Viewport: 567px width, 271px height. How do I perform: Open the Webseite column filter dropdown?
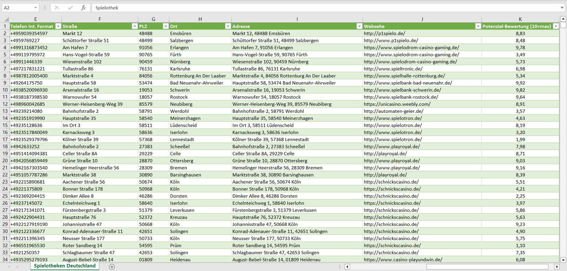pos(478,26)
